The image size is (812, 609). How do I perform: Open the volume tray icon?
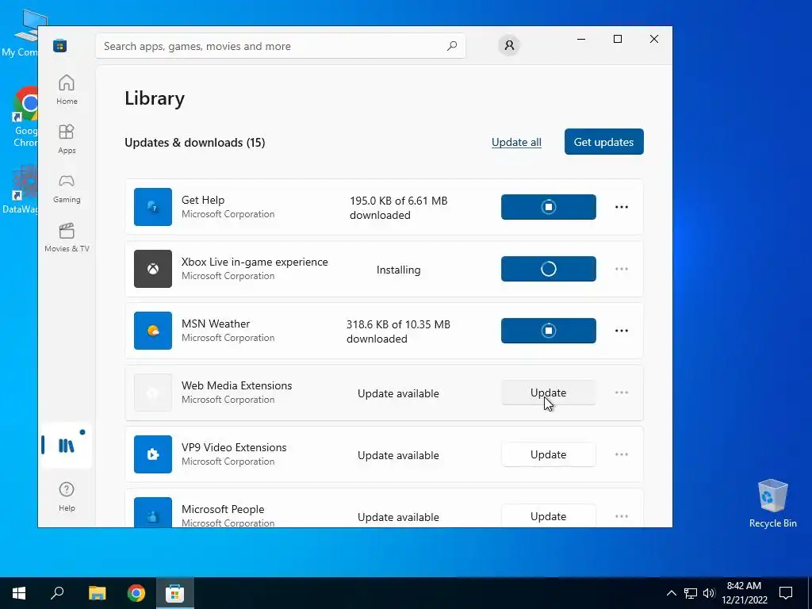(x=709, y=593)
